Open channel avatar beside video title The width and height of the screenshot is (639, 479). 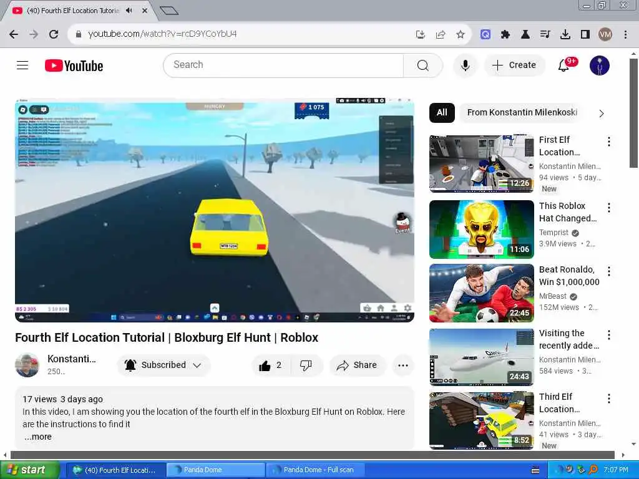(27, 365)
